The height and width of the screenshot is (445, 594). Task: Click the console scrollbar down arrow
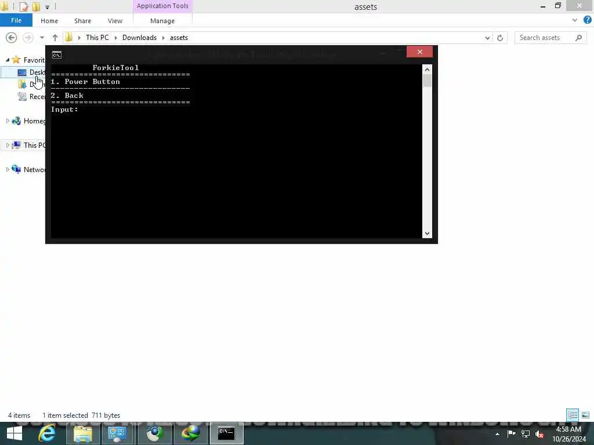pos(427,234)
